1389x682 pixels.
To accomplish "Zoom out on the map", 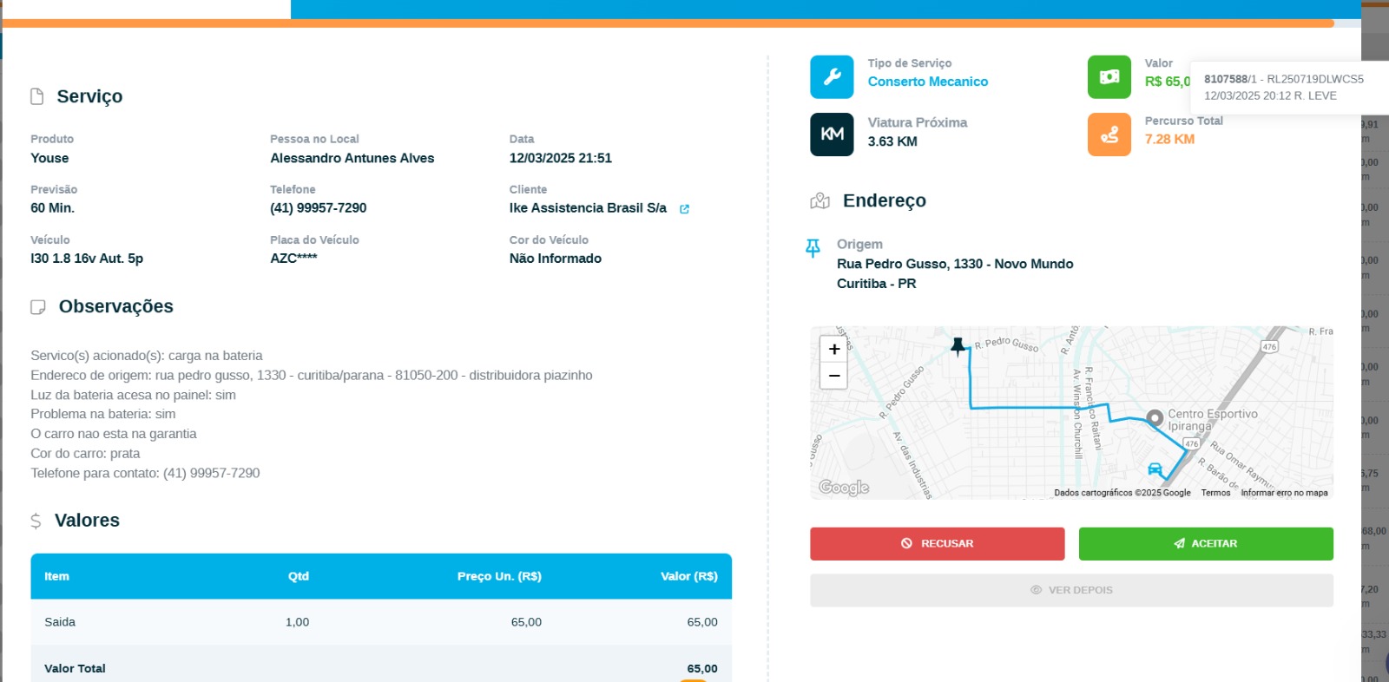I will point(833,376).
